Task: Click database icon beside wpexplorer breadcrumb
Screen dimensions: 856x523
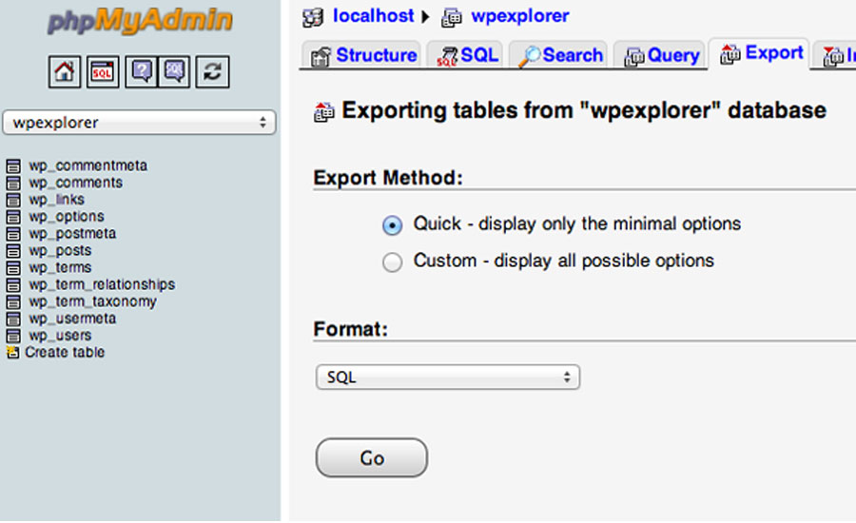Action: (x=452, y=17)
